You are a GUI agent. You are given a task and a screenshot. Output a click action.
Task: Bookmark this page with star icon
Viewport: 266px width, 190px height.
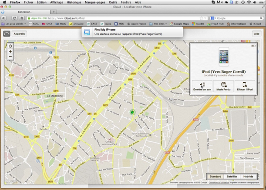pyautogui.click(x=201, y=18)
